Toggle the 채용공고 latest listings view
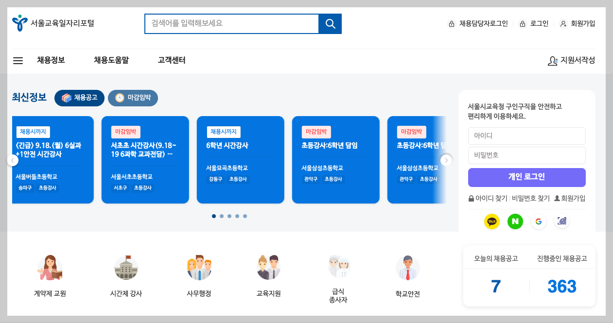This screenshot has width=613, height=323. point(79,98)
